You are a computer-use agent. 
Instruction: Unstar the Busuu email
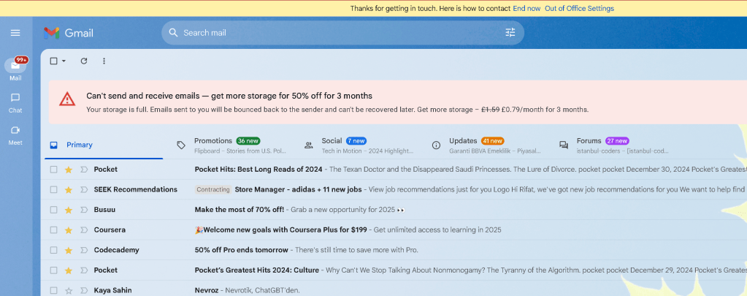point(69,210)
